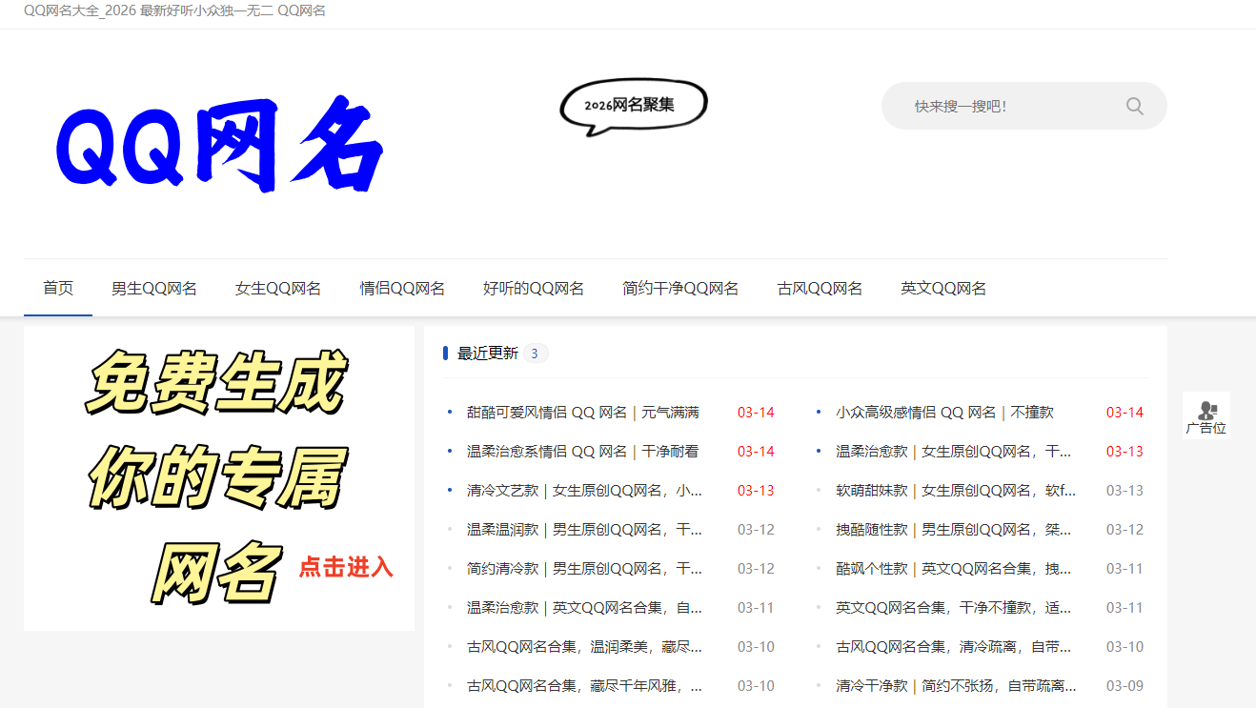Viewport: 1256px width, 708px height.
Task: Click the 广告位 sidebar icon
Action: tap(1205, 416)
